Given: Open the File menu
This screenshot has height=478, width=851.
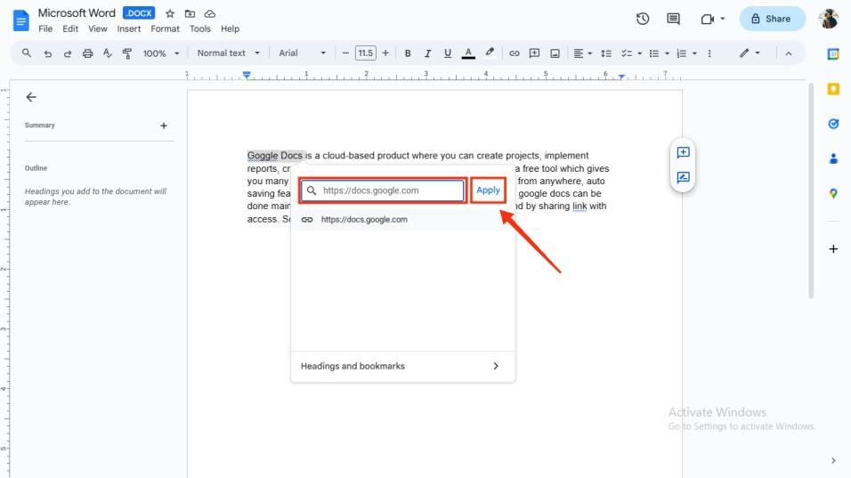Looking at the screenshot, I should (x=45, y=28).
